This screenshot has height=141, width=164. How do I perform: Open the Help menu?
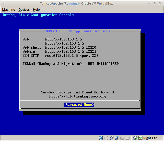point(36,10)
